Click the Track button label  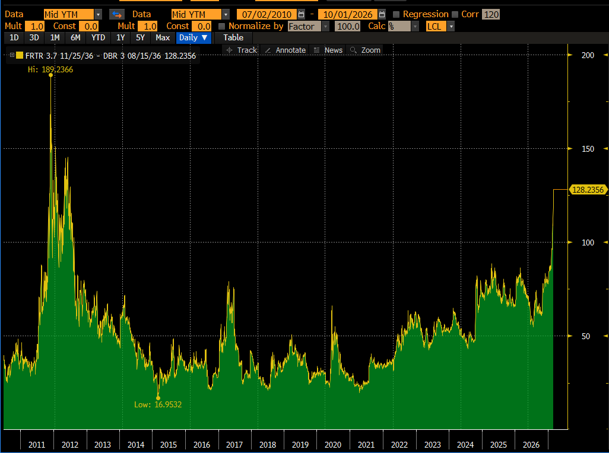pyautogui.click(x=247, y=50)
